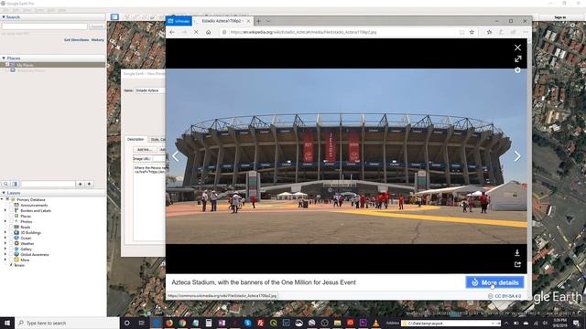586x329 pixels.
Task: Click the Search button in Google Earth
Action: pyautogui.click(x=97, y=27)
